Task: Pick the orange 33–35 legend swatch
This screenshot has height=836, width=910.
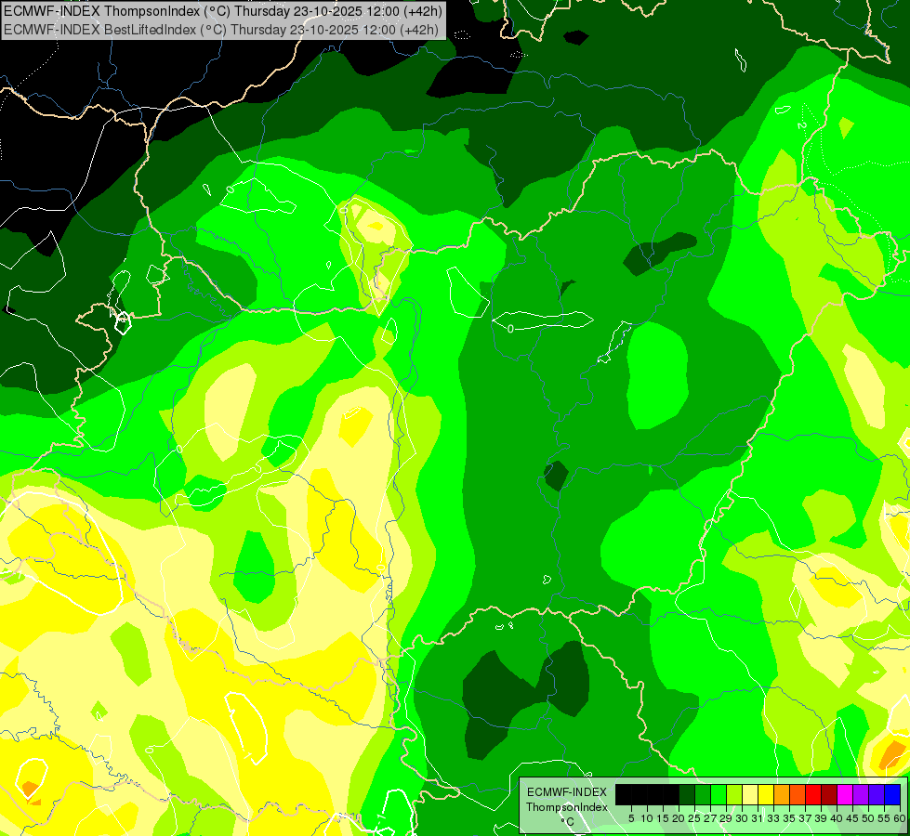Action: (782, 794)
